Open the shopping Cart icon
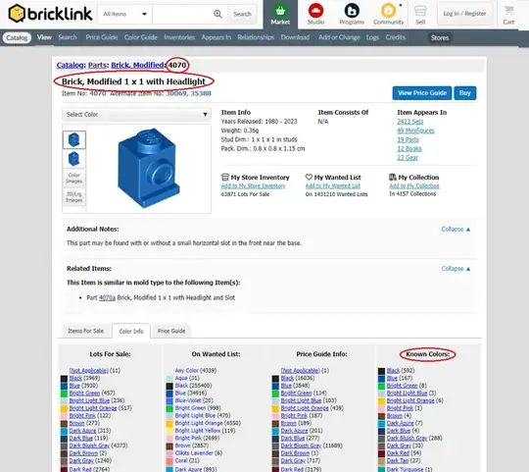This screenshot has width=529, height=472. (508, 11)
